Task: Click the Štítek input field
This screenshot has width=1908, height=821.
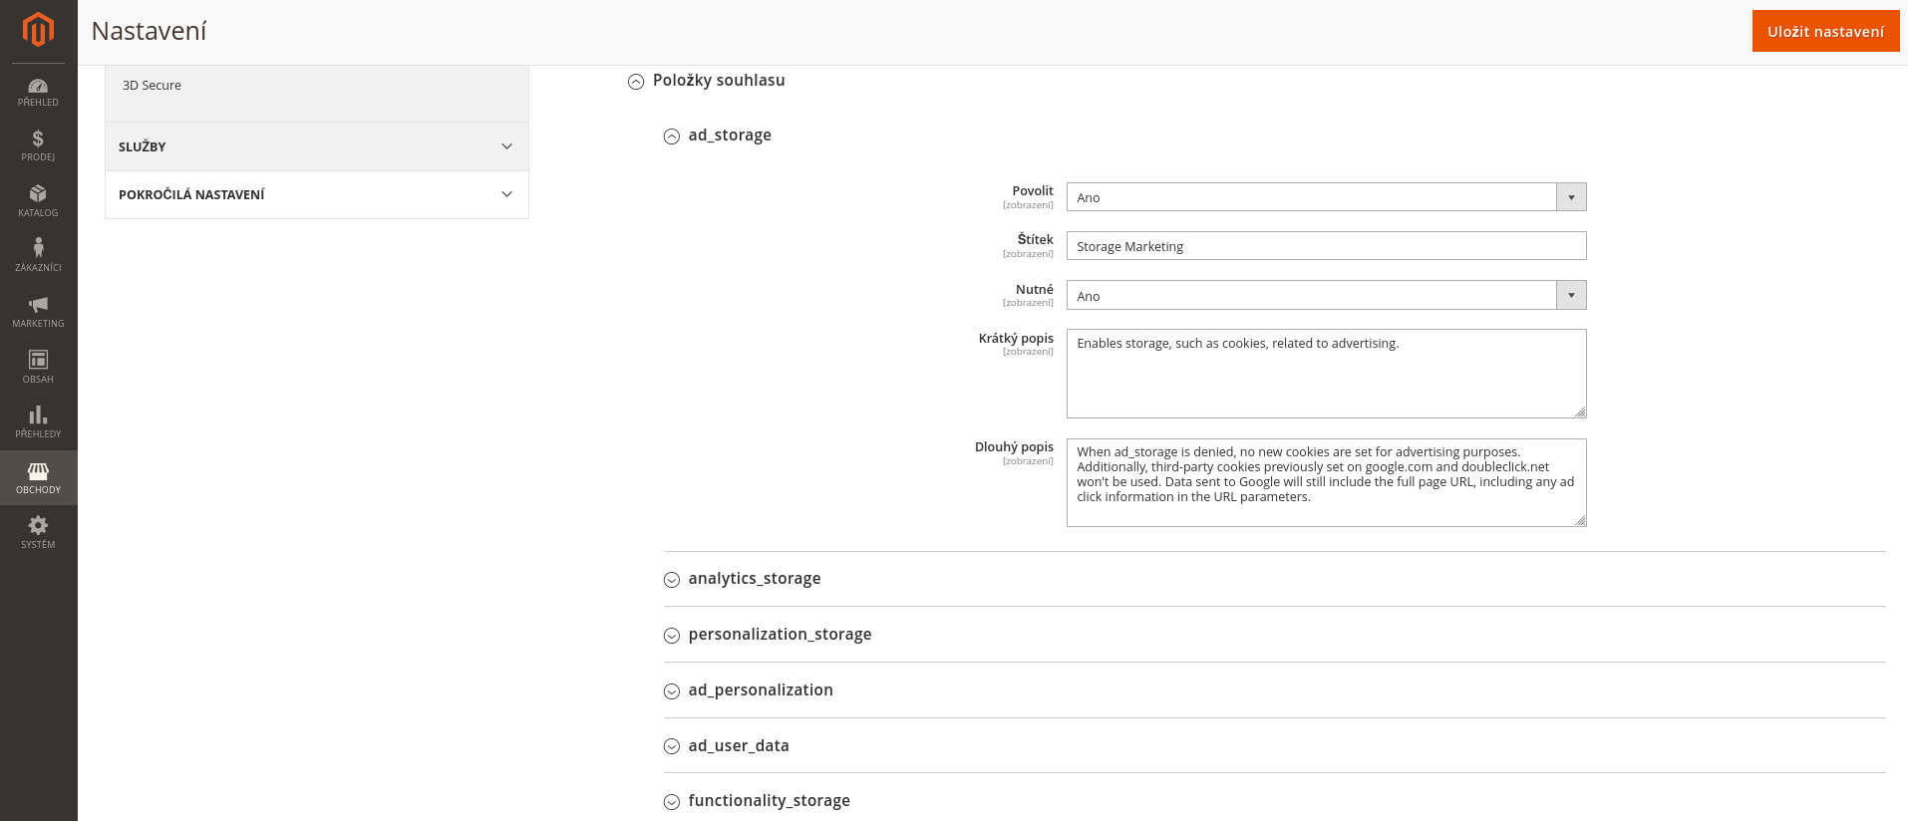Action: 1326,246
